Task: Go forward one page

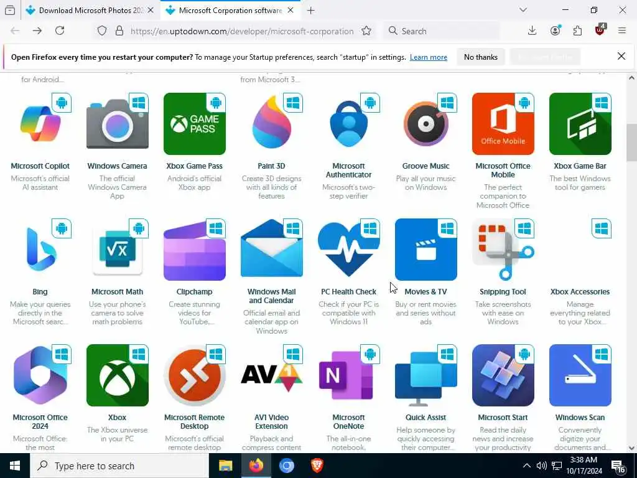Action: 37,30
